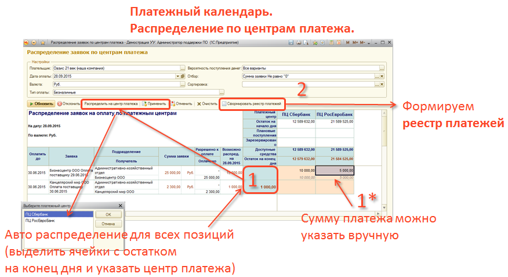Click the Применить toolbar button

pos(154,103)
